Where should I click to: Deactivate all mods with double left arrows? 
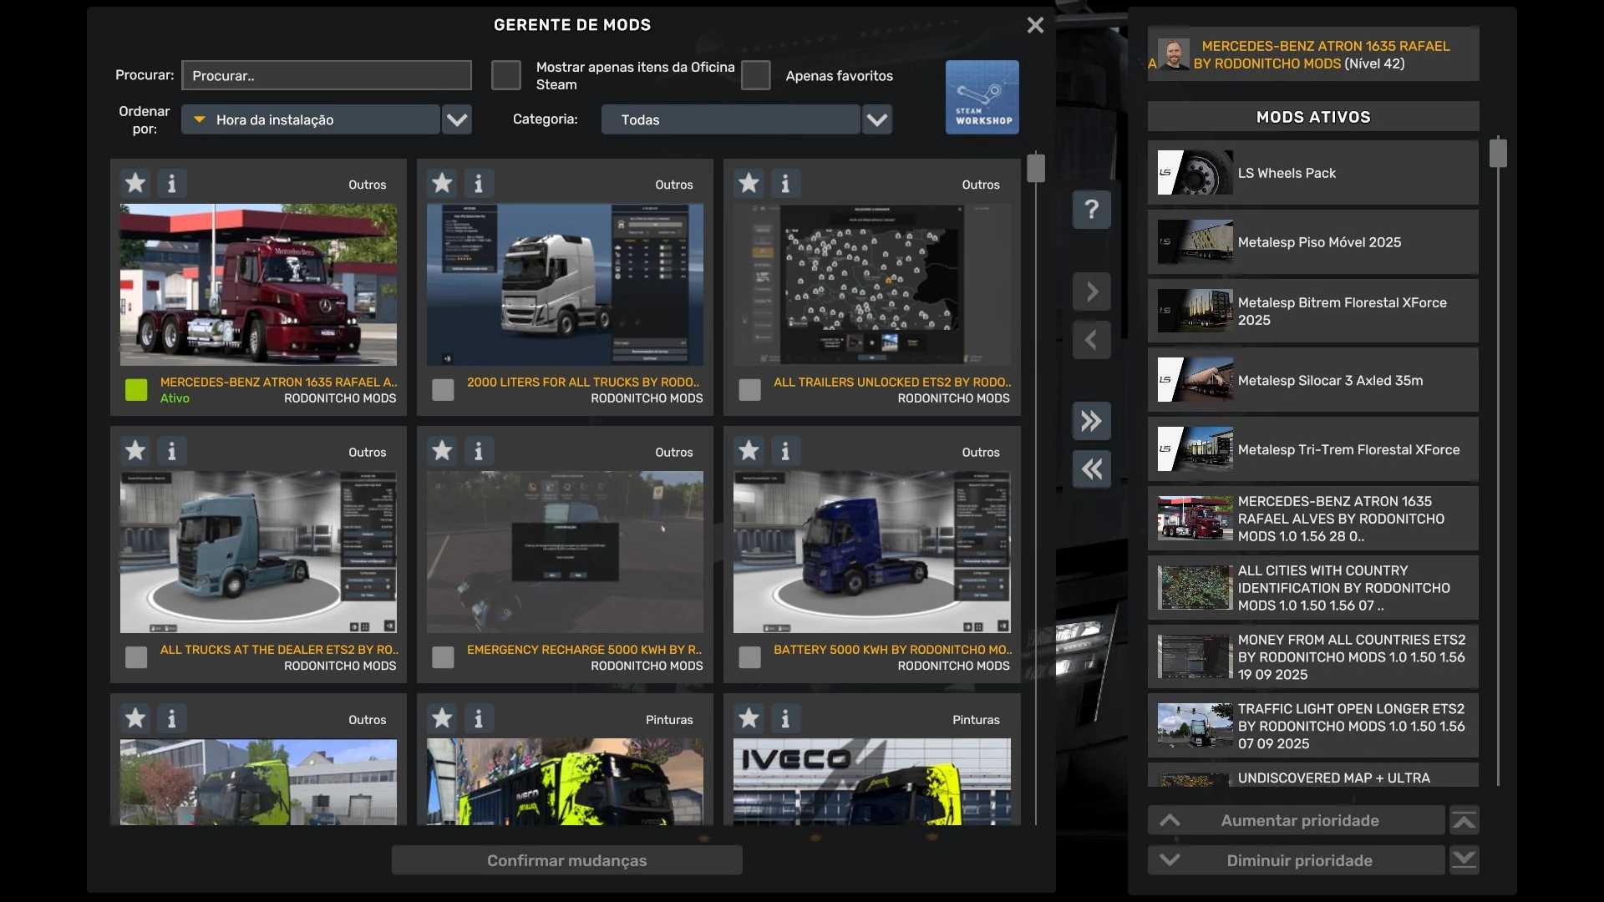[1091, 469]
